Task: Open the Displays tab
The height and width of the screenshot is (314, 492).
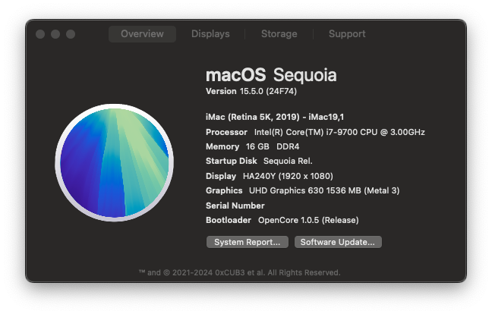Action: [210, 34]
